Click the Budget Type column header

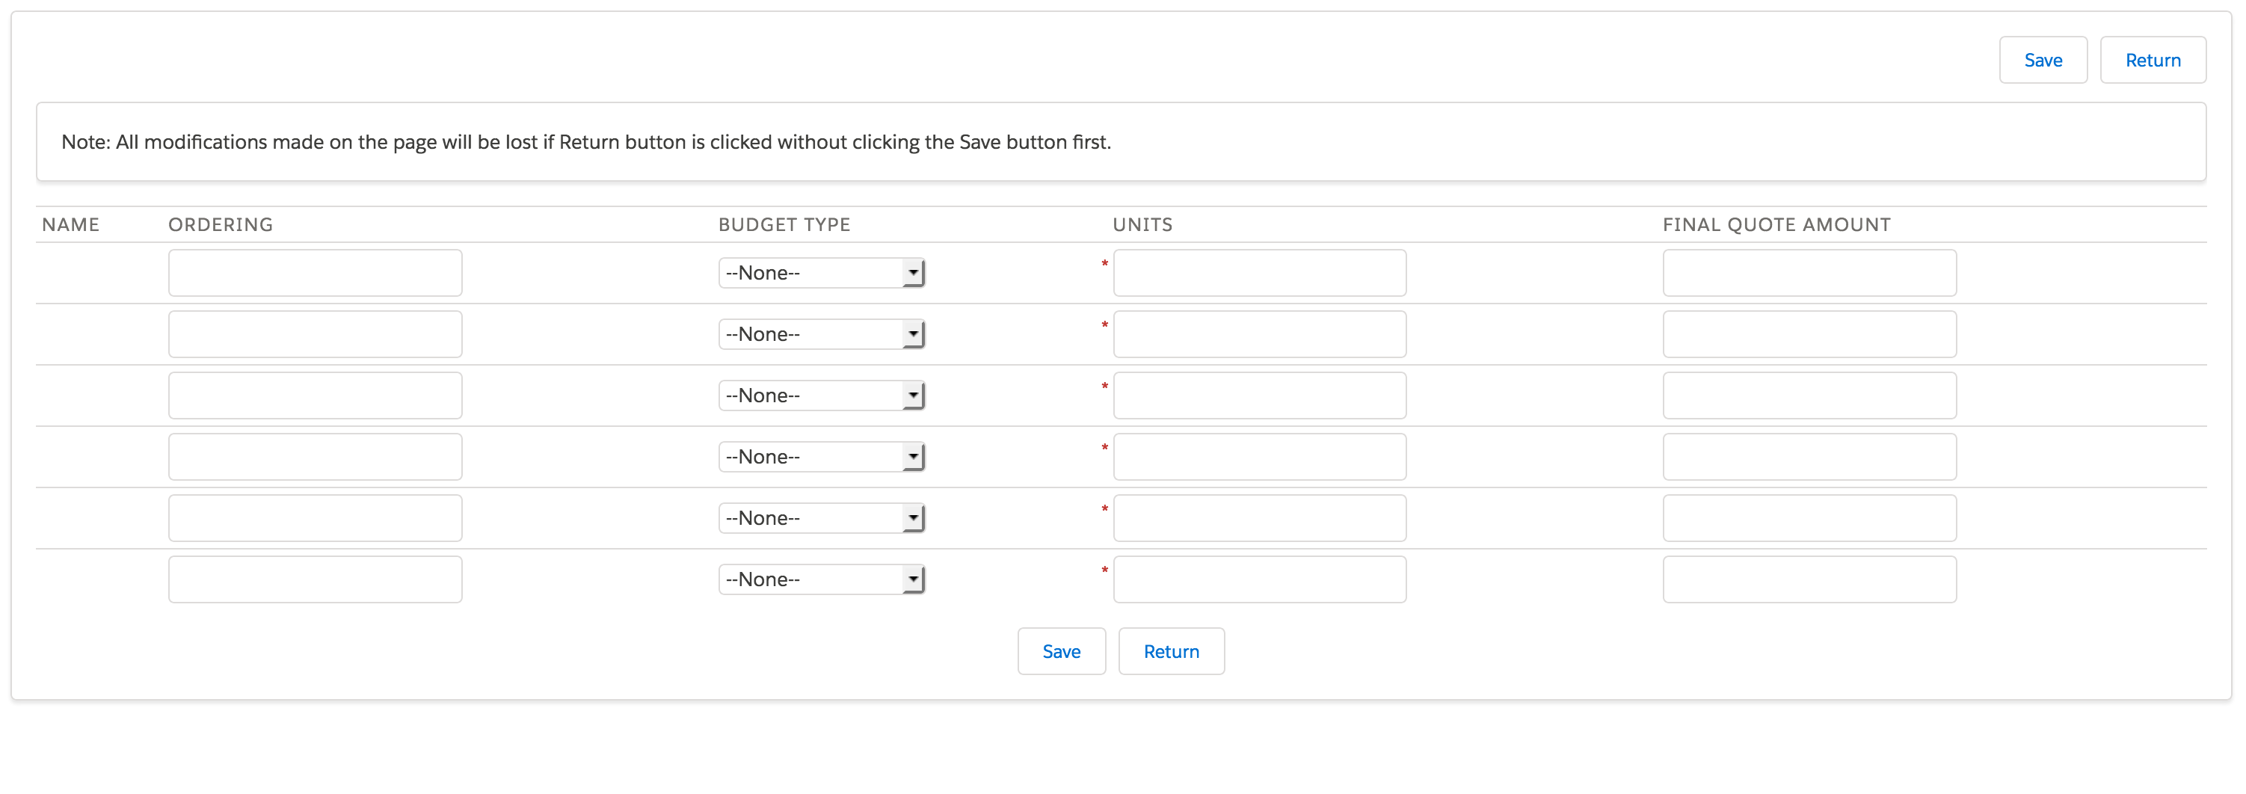pos(783,225)
